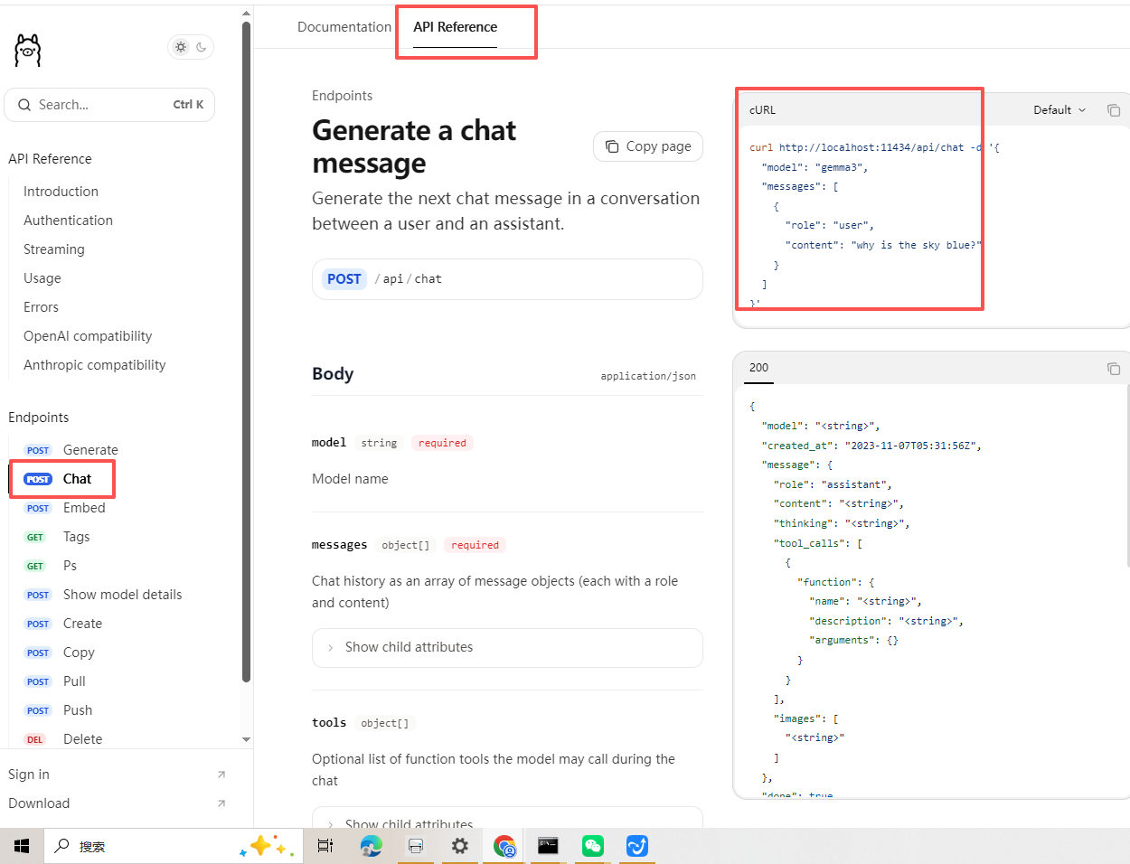Open Command Prompt in taskbar

548,846
